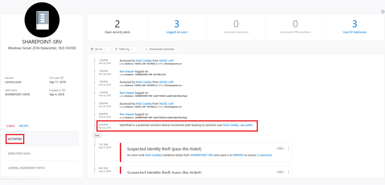Click the 2 Open security alerts tile
Viewport: 385px width, 185px height.
118,27
